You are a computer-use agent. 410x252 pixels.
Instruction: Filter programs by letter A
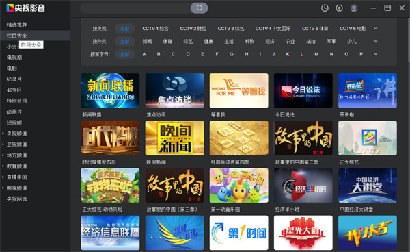[x=143, y=54]
